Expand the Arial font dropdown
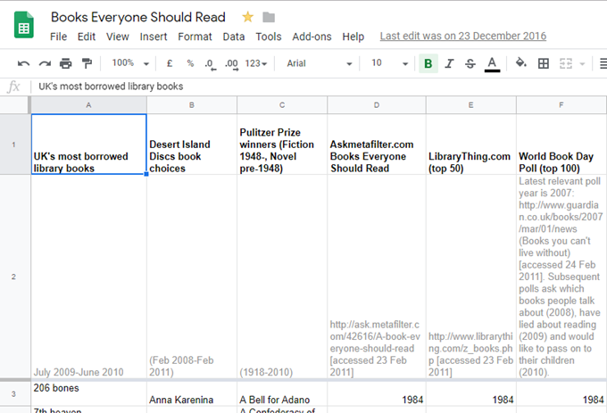Image resolution: width=607 pixels, height=413 pixels. 319,63
